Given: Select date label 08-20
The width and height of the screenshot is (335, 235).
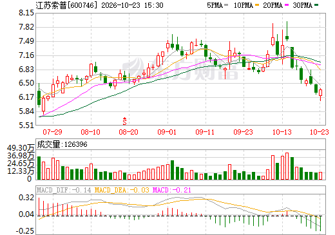Looking at the screenshot, I should point(129,132).
